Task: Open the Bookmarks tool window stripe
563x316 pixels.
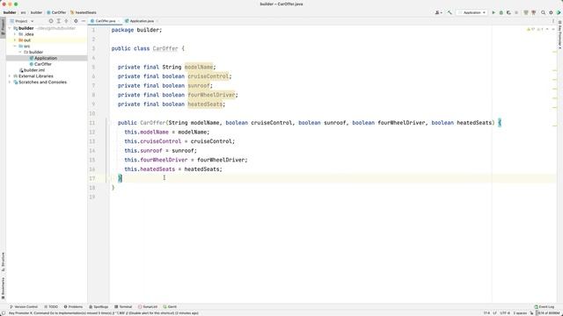Action: coord(3,289)
